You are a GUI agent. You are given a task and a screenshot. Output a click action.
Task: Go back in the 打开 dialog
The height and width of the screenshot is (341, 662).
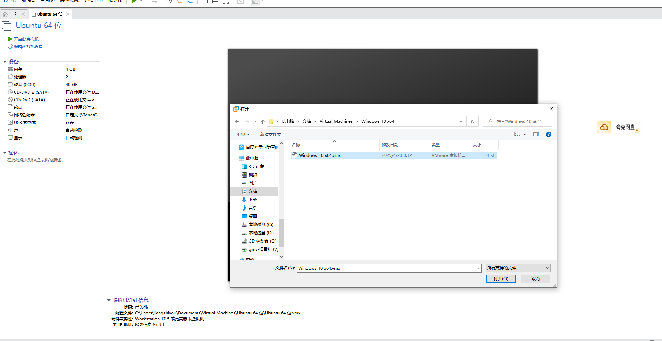tap(237, 122)
